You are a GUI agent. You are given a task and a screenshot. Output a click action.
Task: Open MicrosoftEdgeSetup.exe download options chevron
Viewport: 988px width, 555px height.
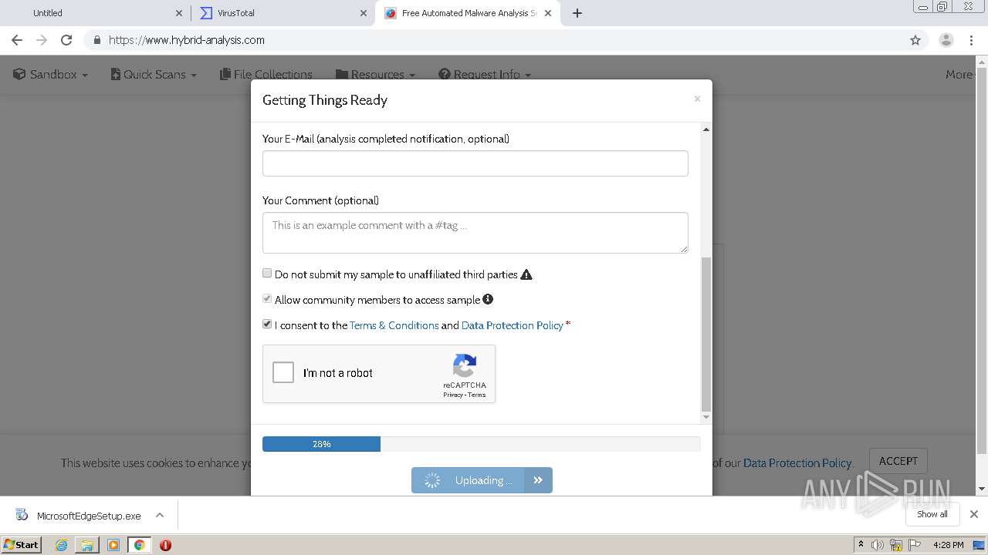click(160, 515)
